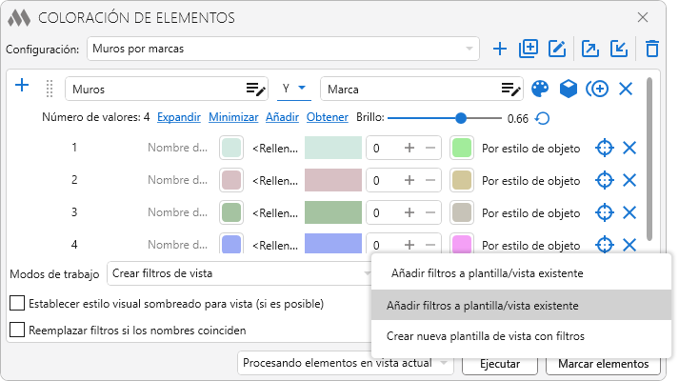Click the edit icon in the Muros field
Viewport: 679px width, 381px height.
pyautogui.click(x=255, y=90)
